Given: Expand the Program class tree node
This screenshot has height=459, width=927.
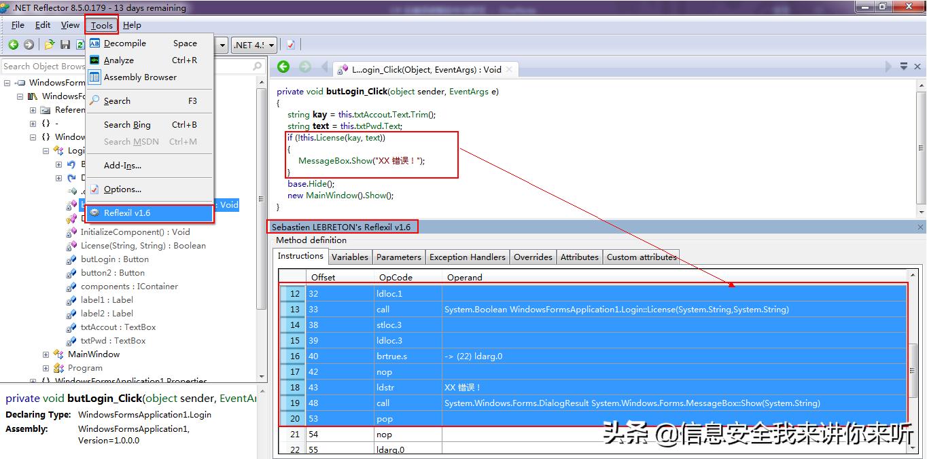Looking at the screenshot, I should click(46, 368).
